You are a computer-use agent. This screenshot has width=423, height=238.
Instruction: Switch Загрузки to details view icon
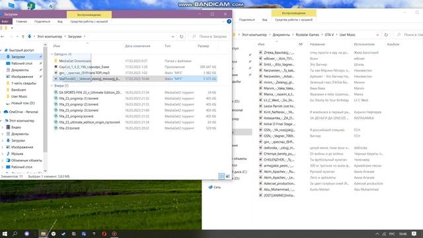221,177
